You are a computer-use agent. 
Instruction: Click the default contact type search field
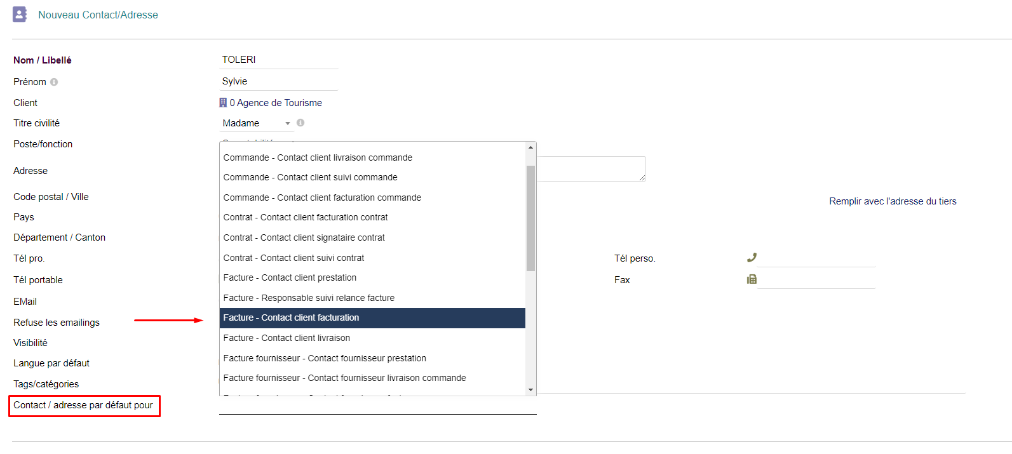[x=377, y=406]
